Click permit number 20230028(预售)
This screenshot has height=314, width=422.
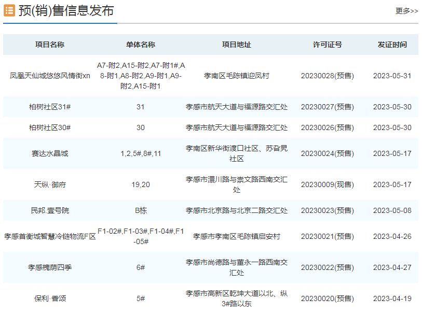tap(327, 76)
